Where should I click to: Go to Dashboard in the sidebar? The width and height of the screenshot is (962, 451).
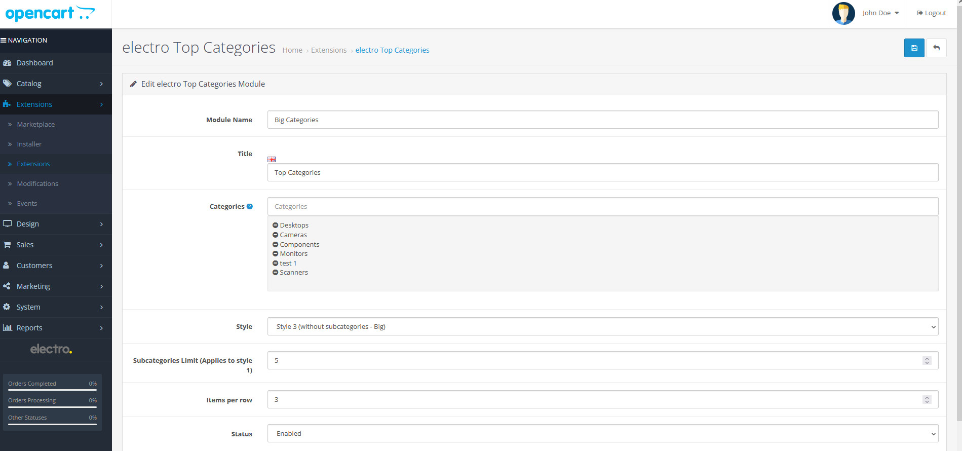[x=56, y=63]
